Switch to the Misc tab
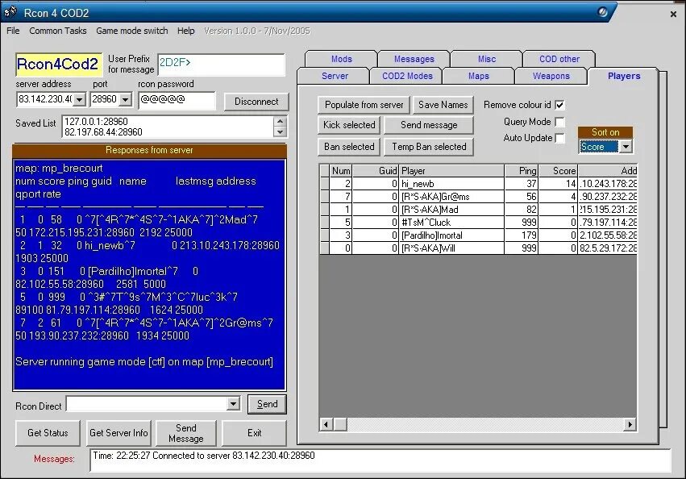686x479 pixels. pyautogui.click(x=487, y=59)
